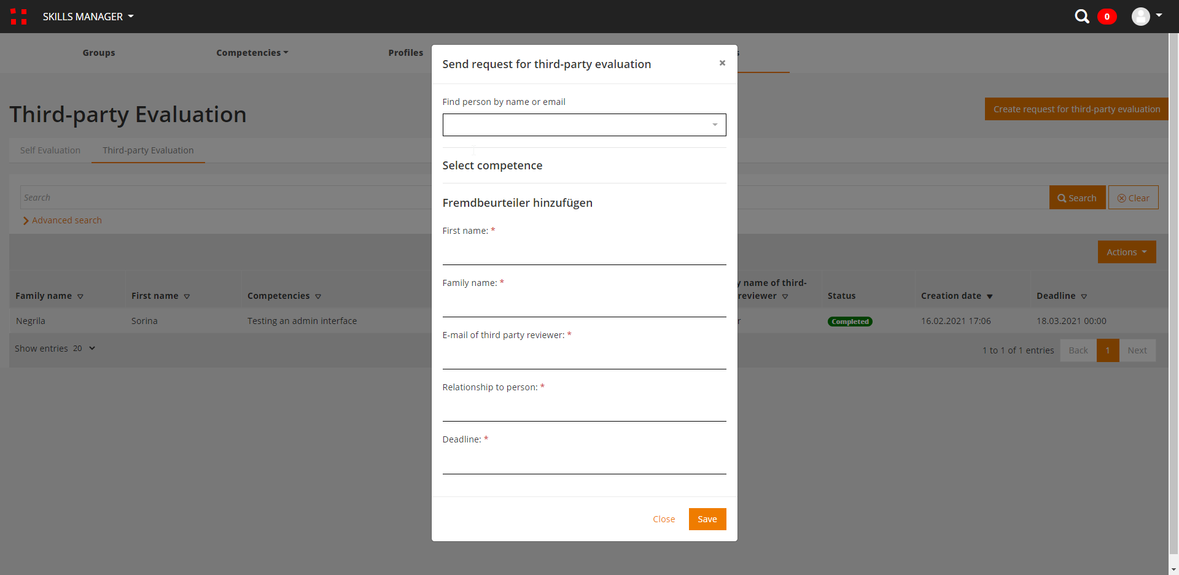Expand the Find person dropdown
The height and width of the screenshot is (575, 1179).
714,125
